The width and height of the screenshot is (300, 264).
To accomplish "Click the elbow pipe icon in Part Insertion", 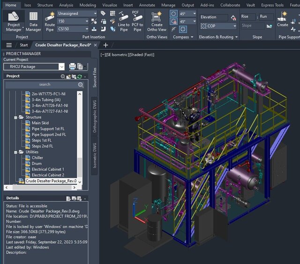I will pos(103,29).
